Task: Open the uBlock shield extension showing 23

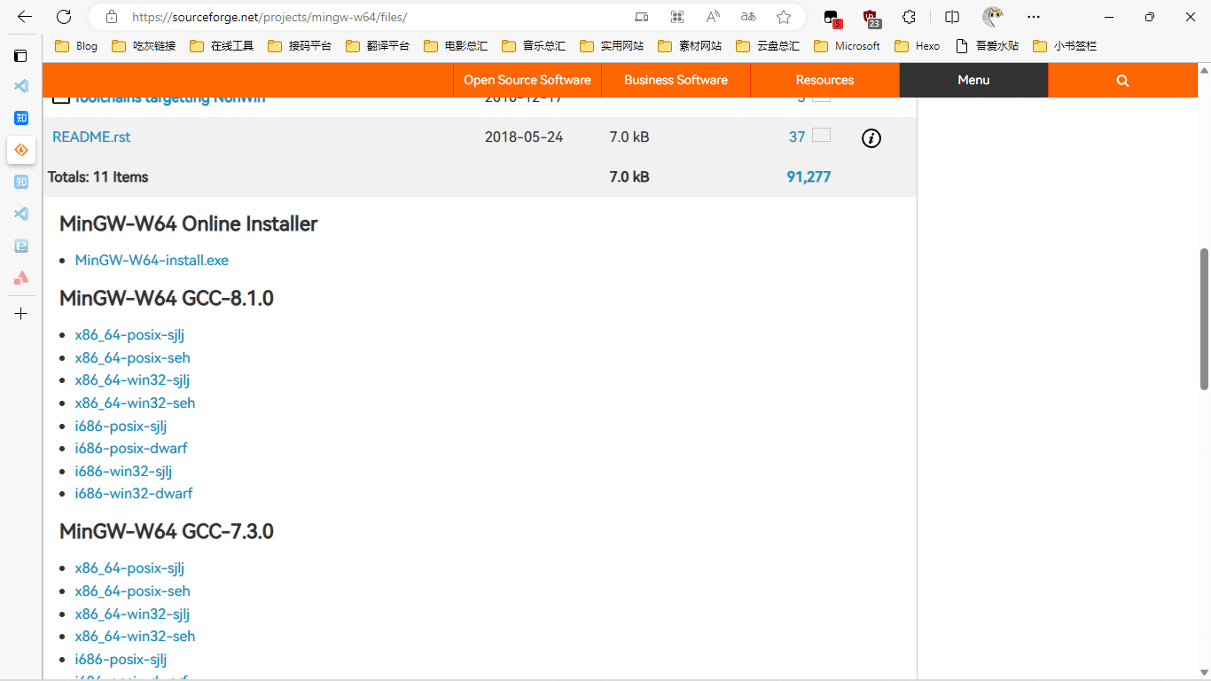Action: click(871, 17)
